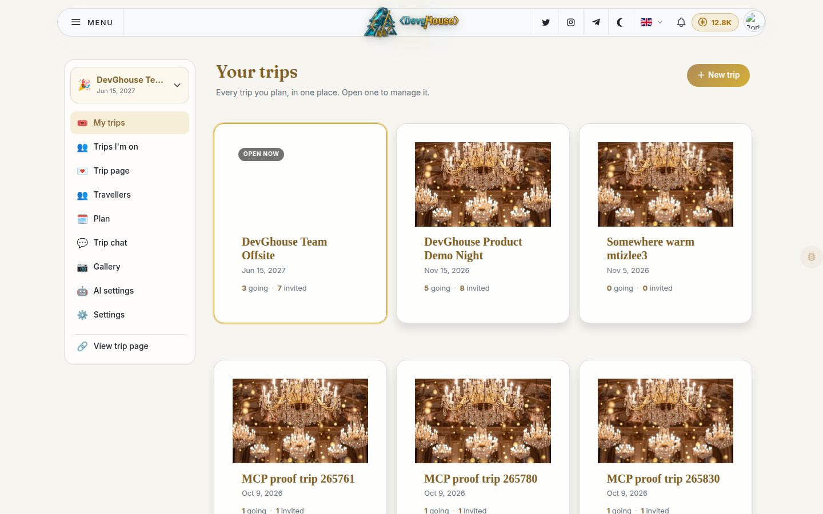Screen dimensions: 823x514
Task: Open the 12.8K coin balance
Action: coord(715,22)
